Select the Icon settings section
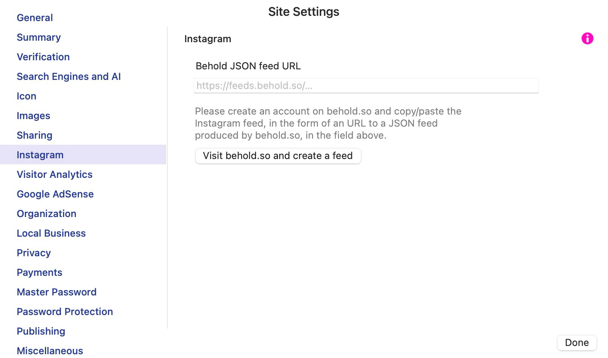The image size is (608, 358). pos(26,96)
